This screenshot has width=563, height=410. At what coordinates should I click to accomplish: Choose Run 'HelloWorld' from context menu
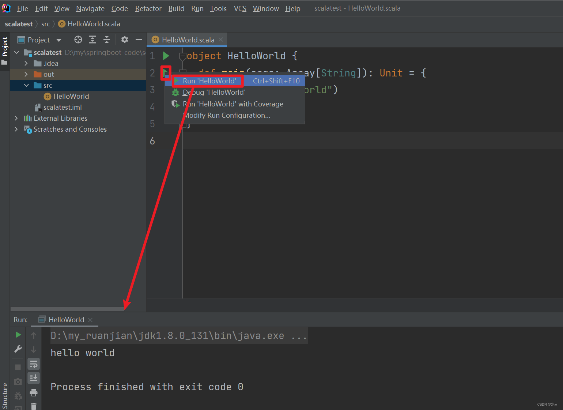[x=235, y=81]
